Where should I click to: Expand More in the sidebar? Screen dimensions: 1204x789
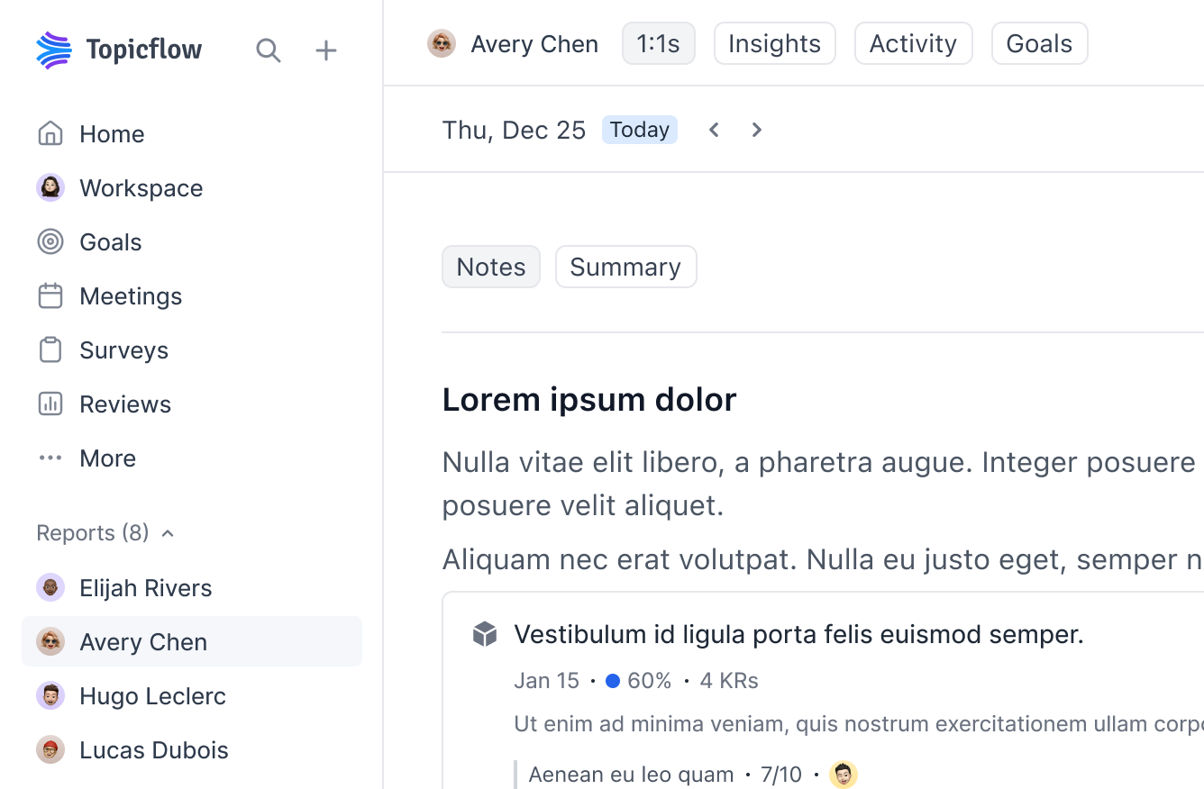(107, 458)
